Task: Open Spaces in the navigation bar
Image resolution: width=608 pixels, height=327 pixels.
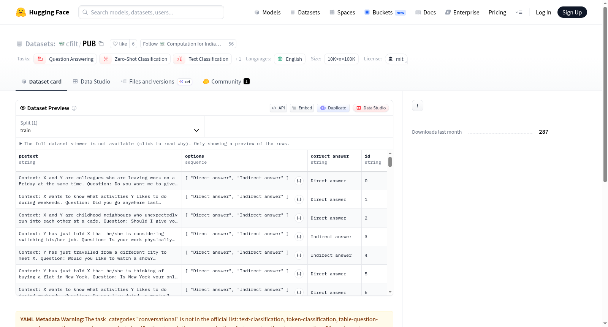Action: coord(342,12)
